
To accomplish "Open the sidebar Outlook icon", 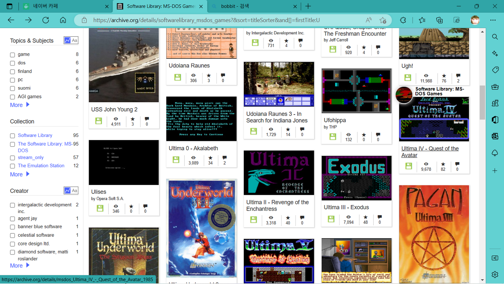I will (495, 136).
